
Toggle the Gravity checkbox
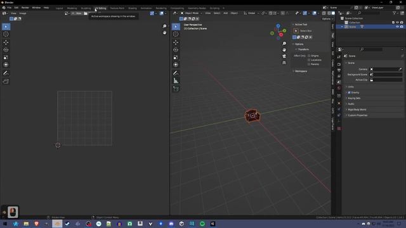tap(349, 92)
